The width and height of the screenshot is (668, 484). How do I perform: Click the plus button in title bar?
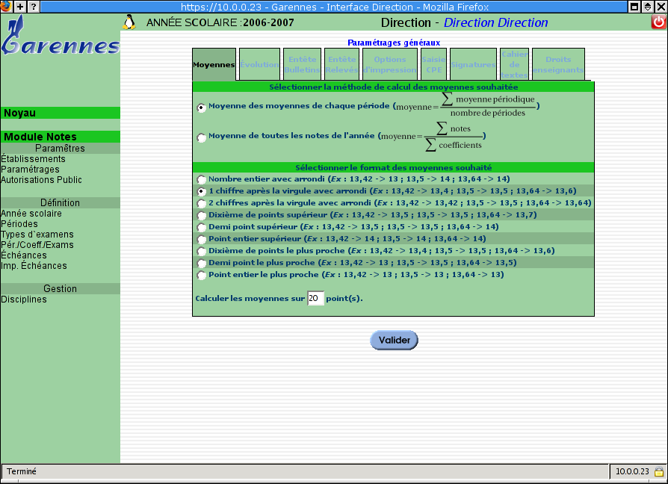(20, 6)
